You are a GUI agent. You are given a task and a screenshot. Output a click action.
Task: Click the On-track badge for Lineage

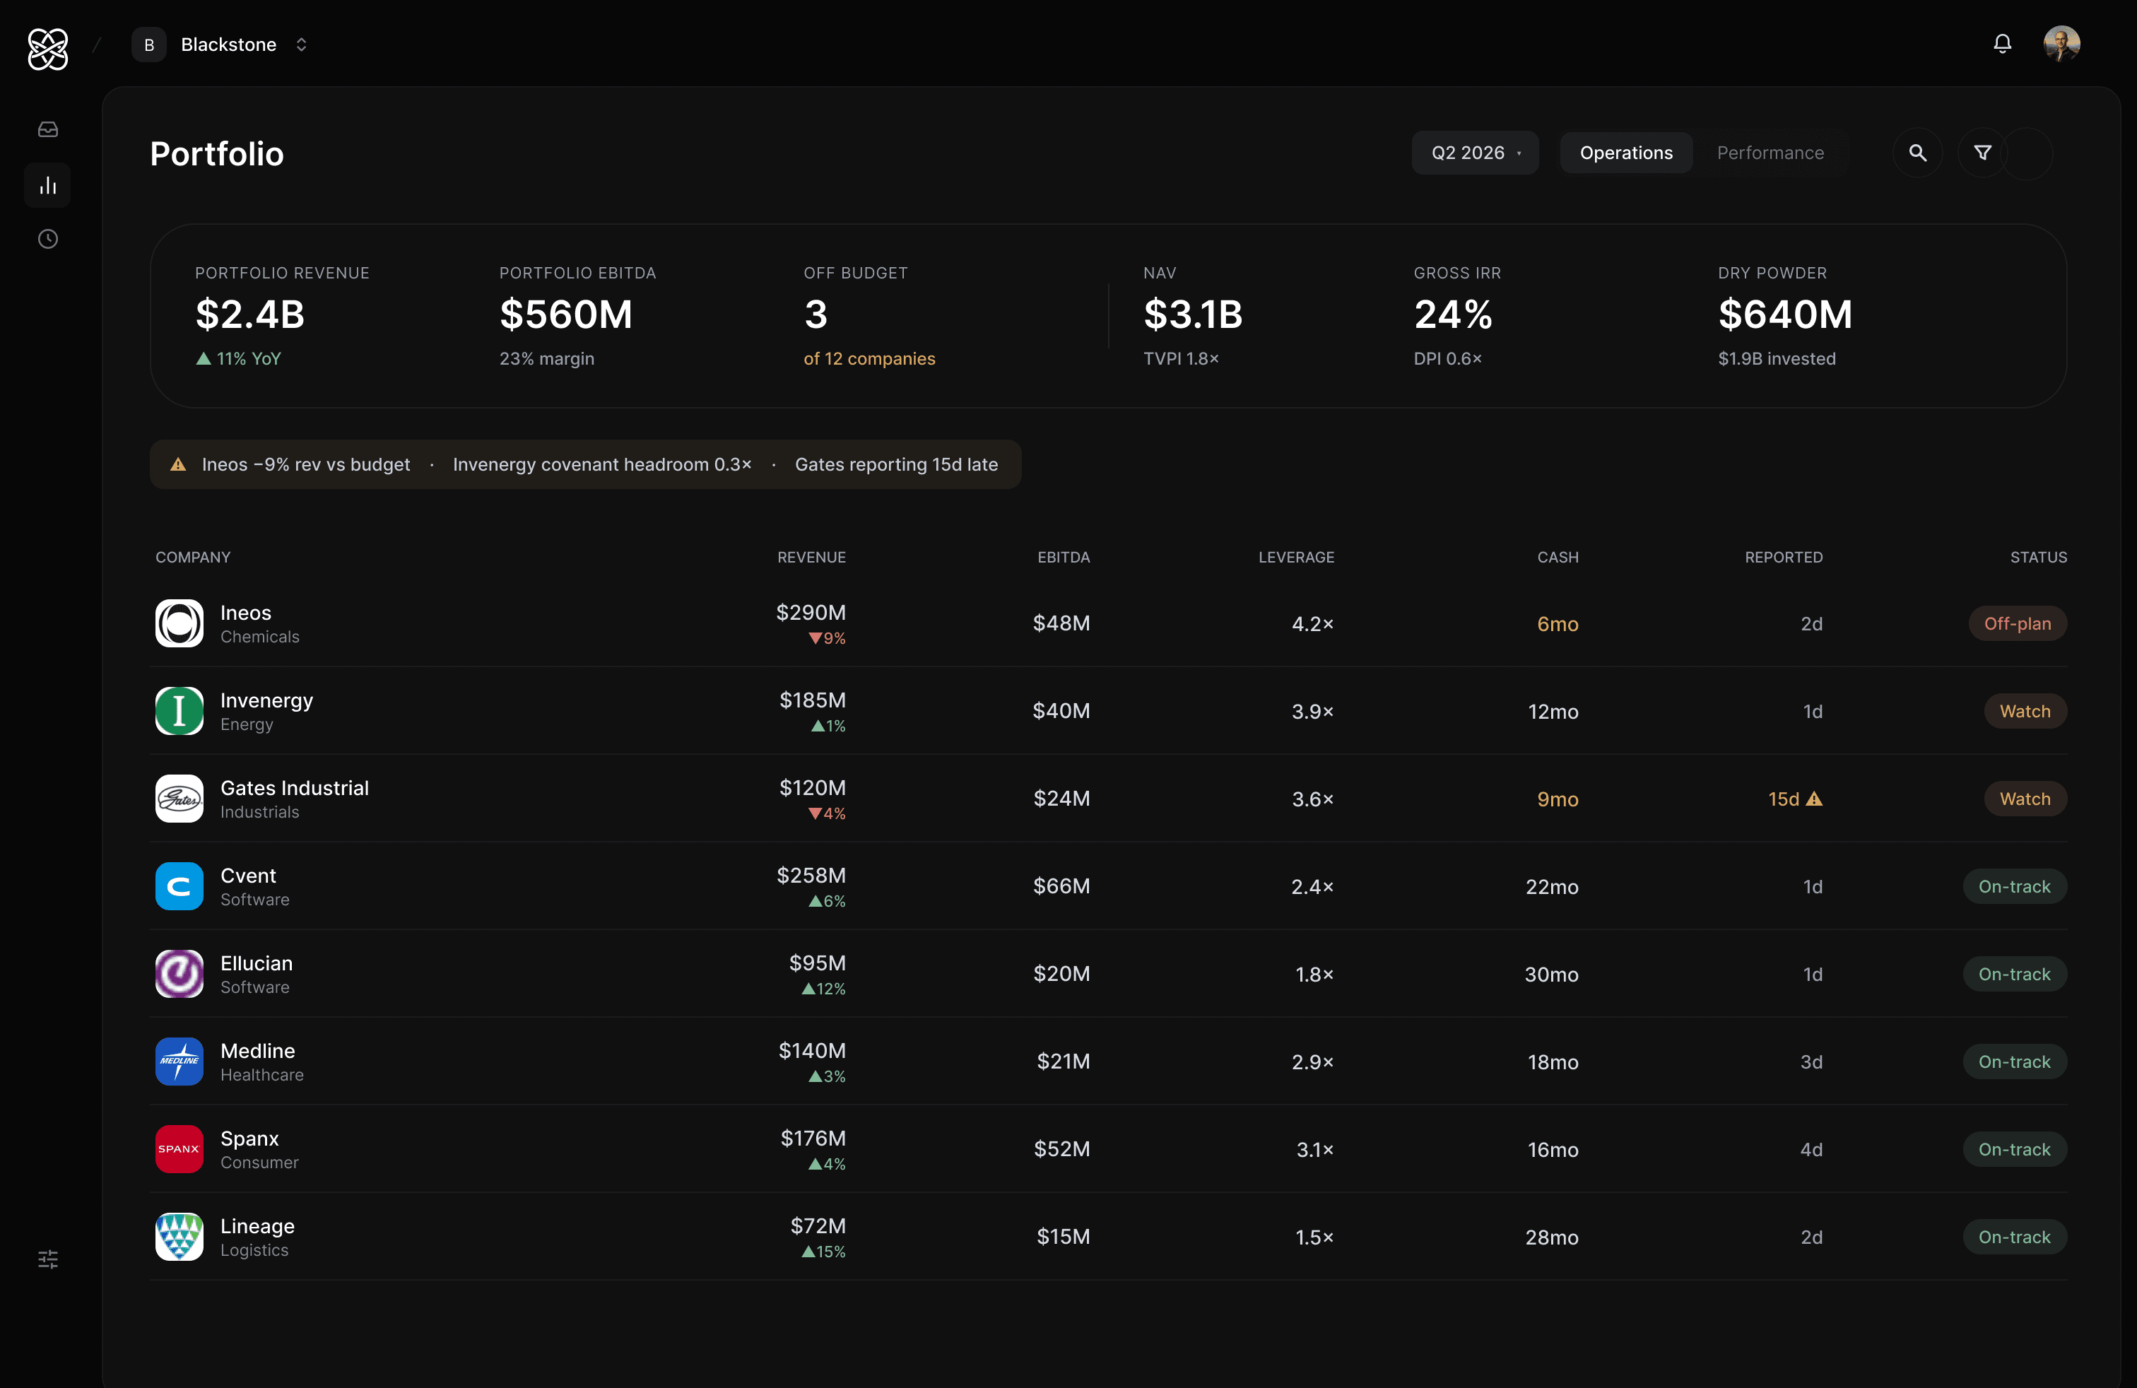click(2014, 1237)
